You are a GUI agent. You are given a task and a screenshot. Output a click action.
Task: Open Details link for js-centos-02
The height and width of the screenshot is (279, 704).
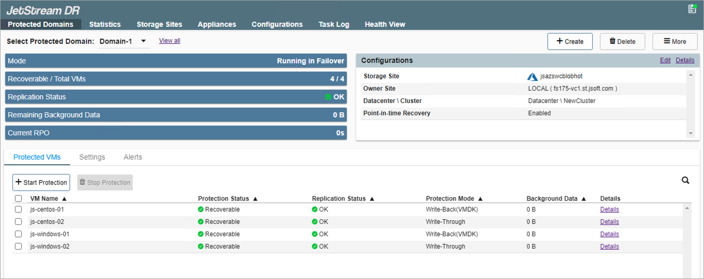(x=609, y=222)
